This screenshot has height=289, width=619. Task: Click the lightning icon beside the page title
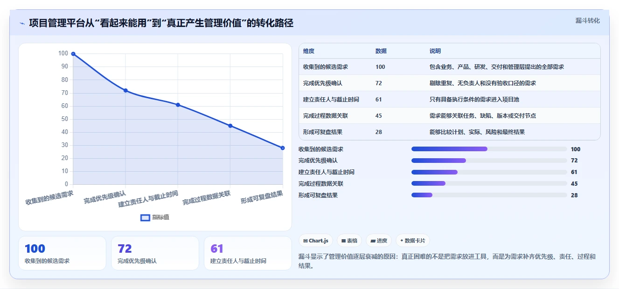22,23
